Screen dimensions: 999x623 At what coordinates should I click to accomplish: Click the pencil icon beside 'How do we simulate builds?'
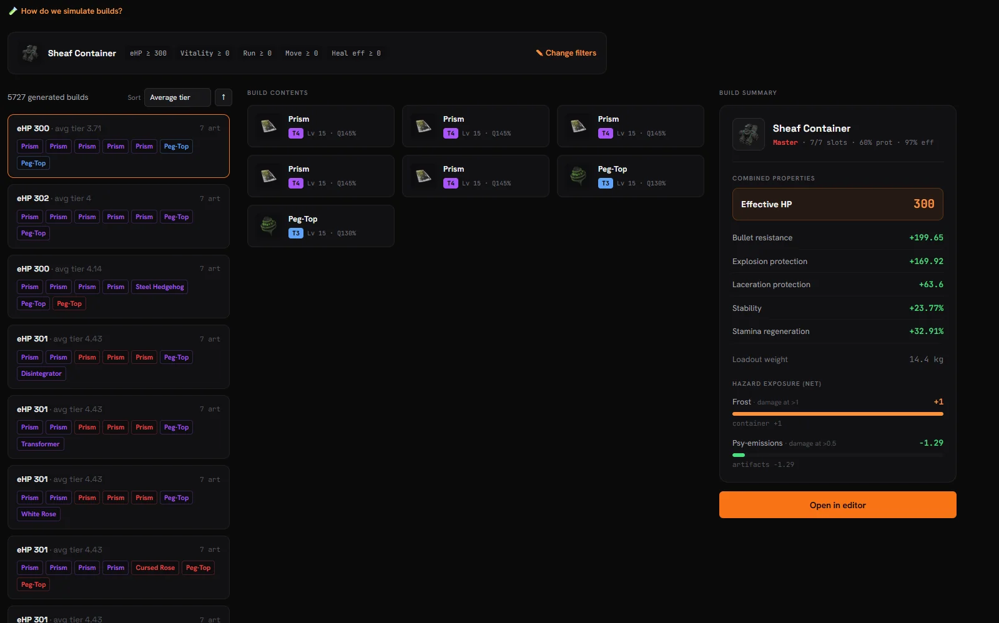13,11
